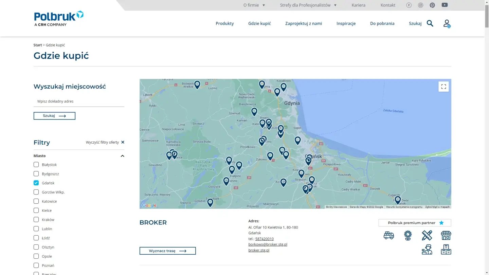Open the Facebook social link
This screenshot has height=275, width=489.
409,5
